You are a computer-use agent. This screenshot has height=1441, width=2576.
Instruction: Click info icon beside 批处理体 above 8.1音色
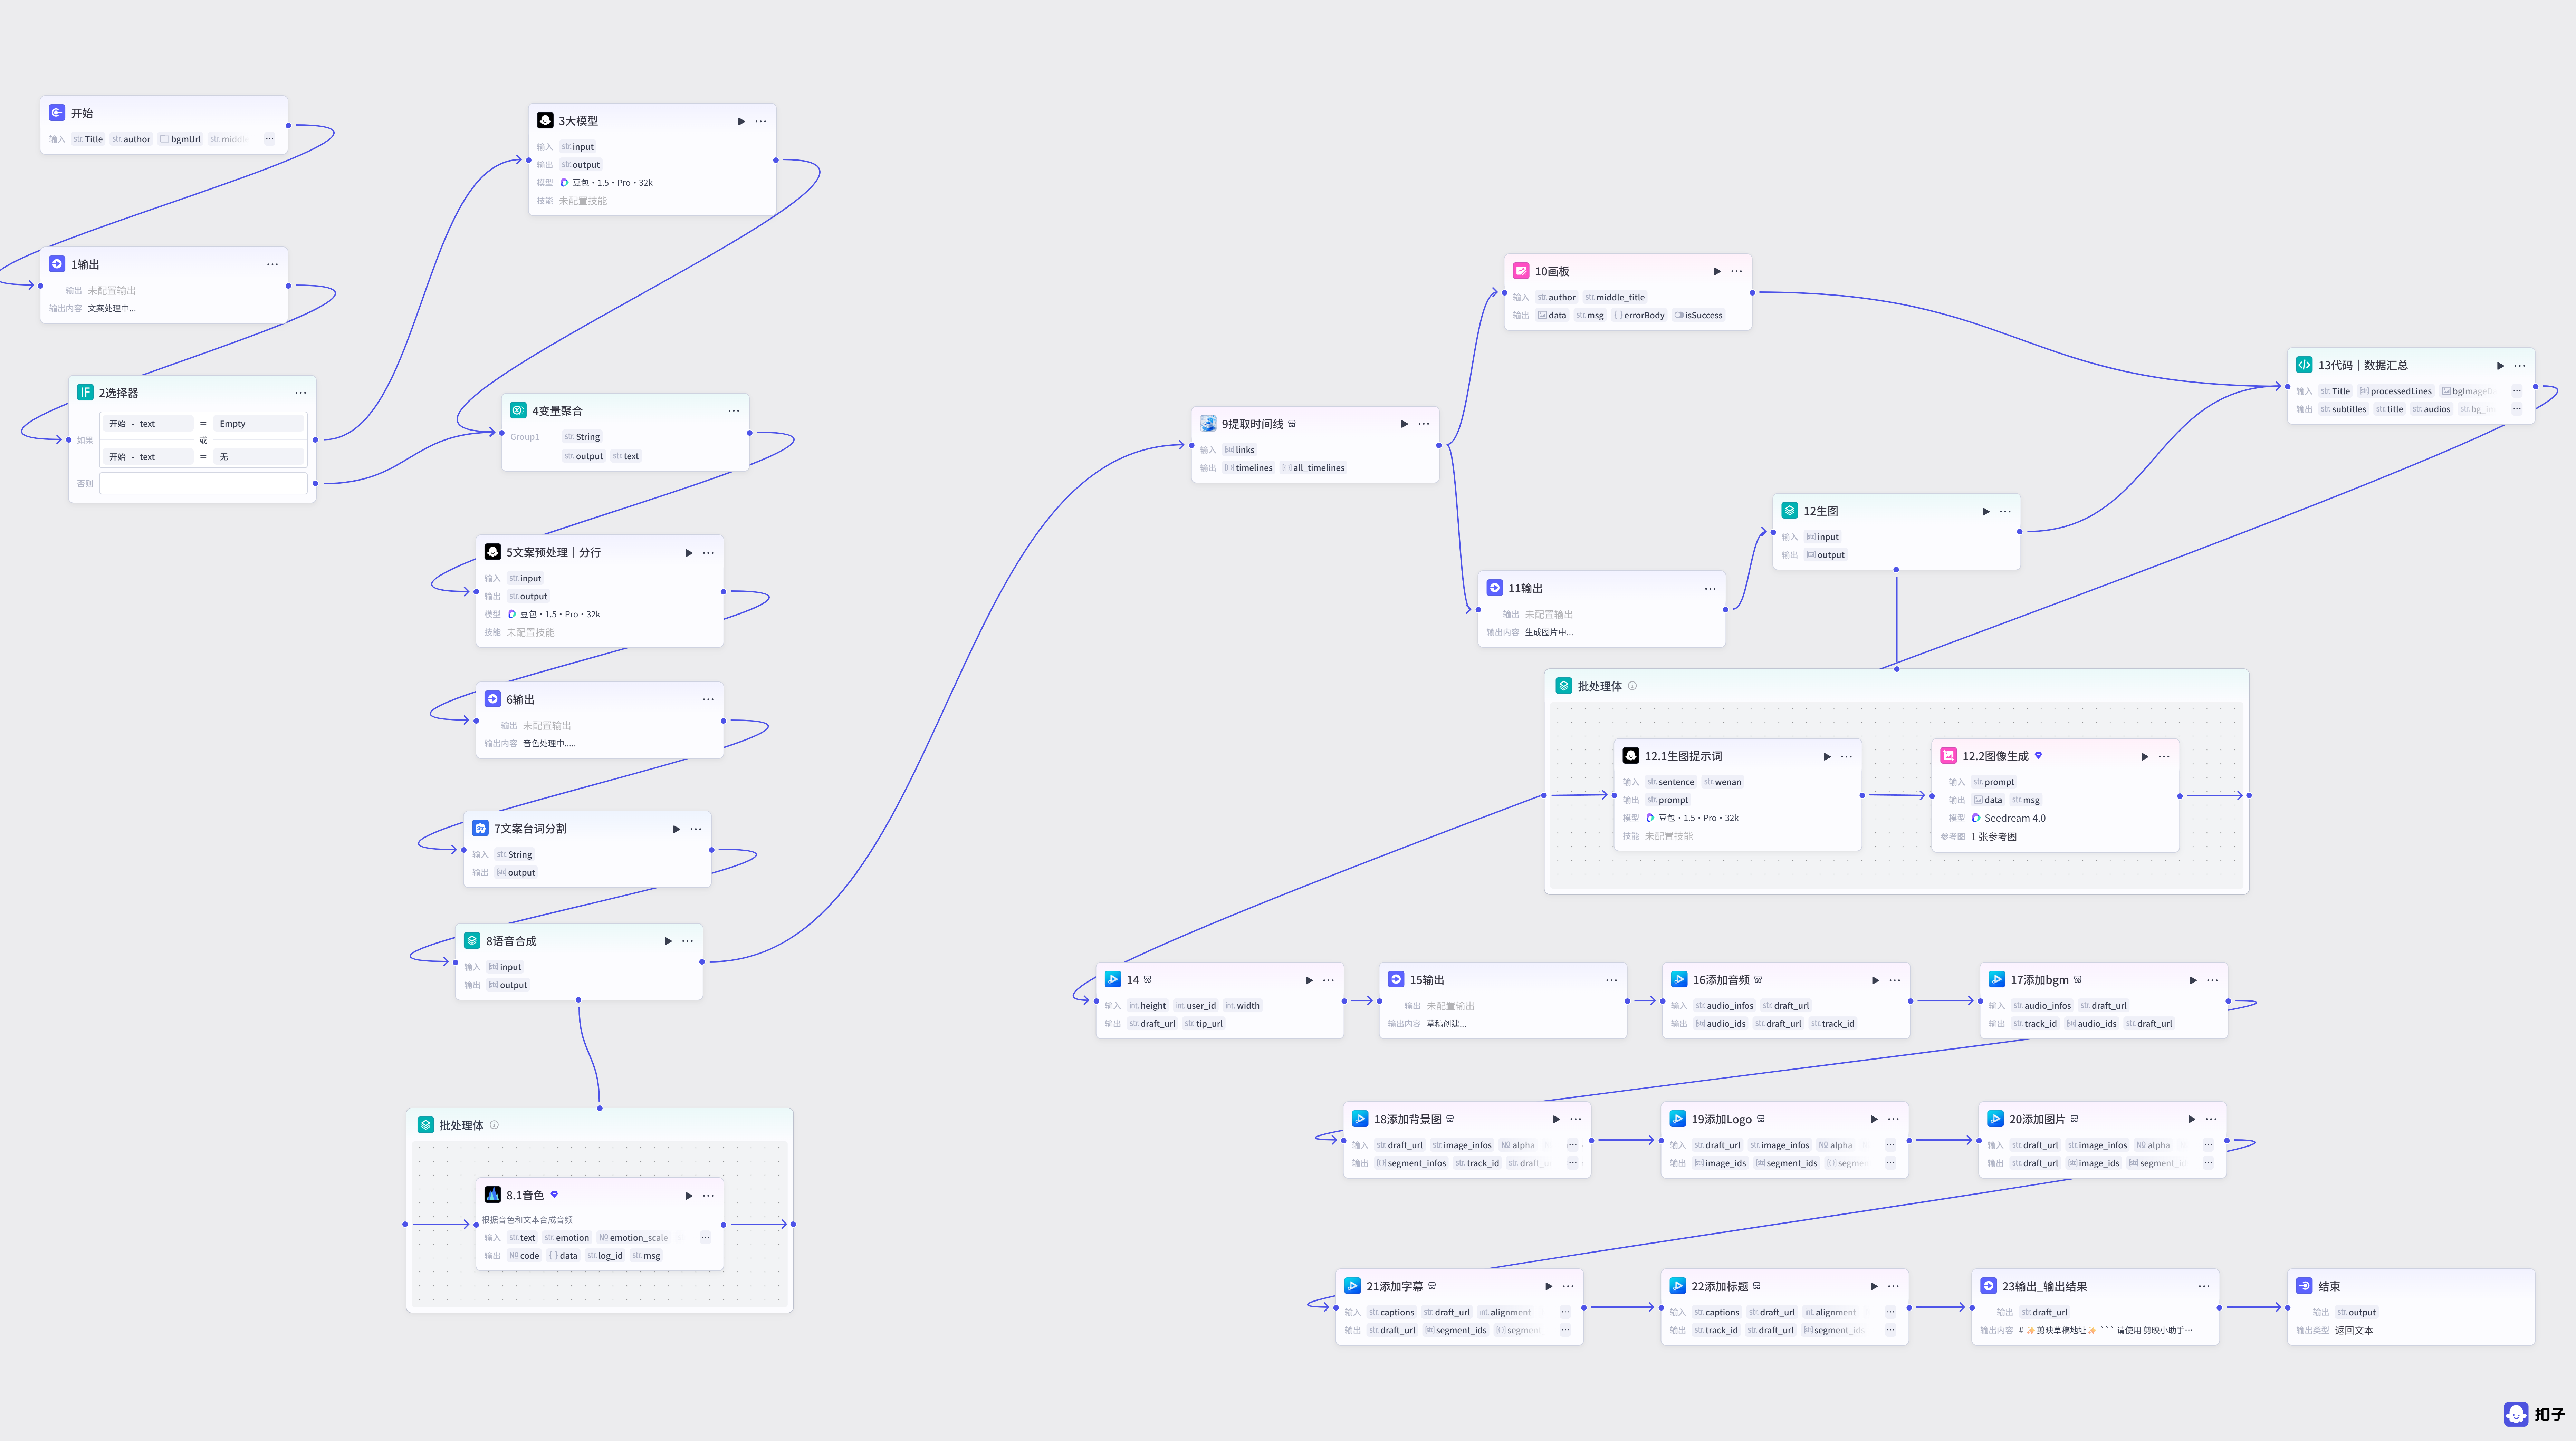[494, 1125]
